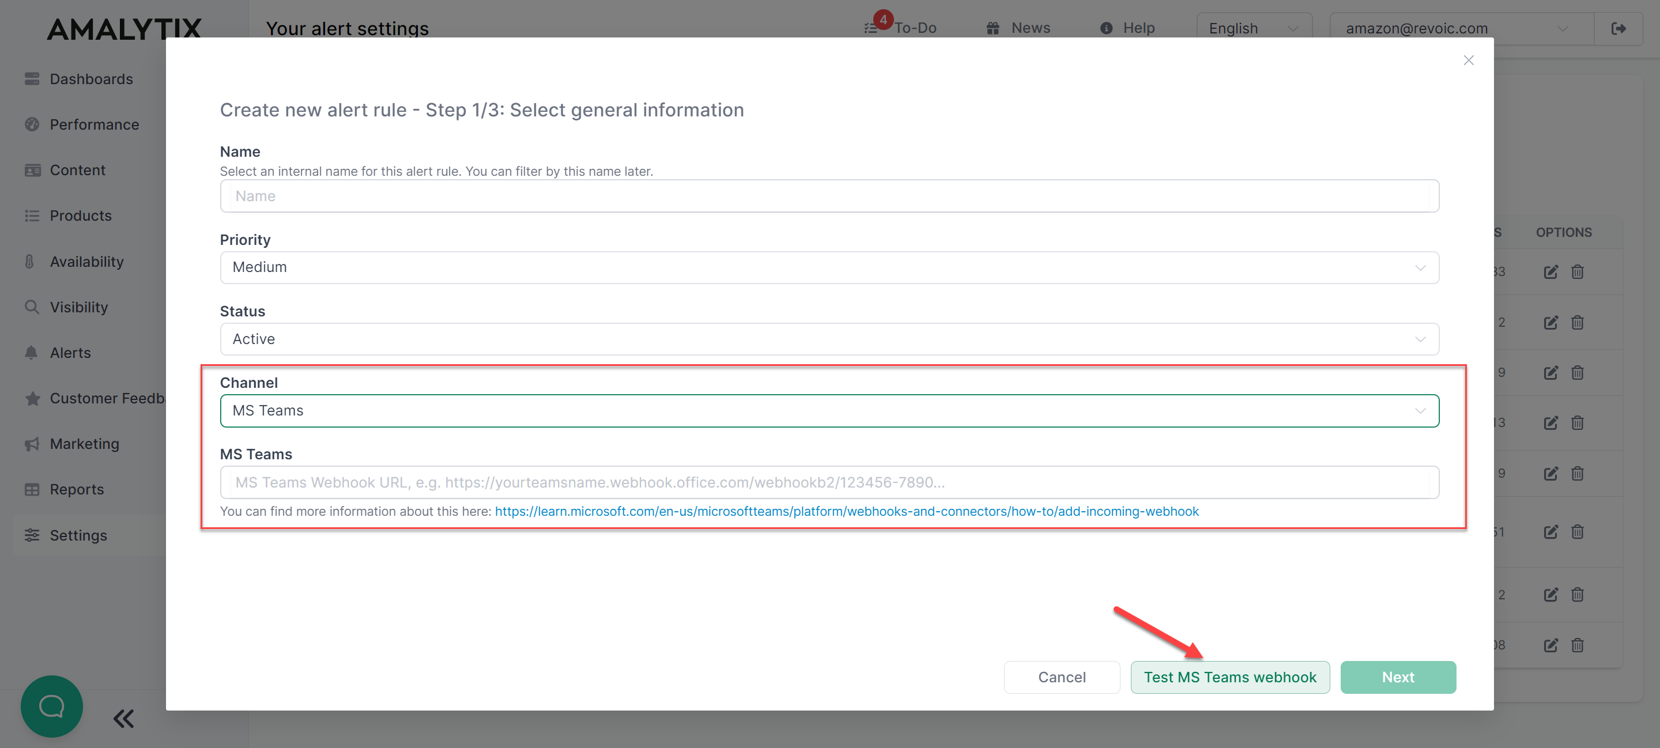Go to Settings in the sidebar
The image size is (1660, 748).
[78, 535]
